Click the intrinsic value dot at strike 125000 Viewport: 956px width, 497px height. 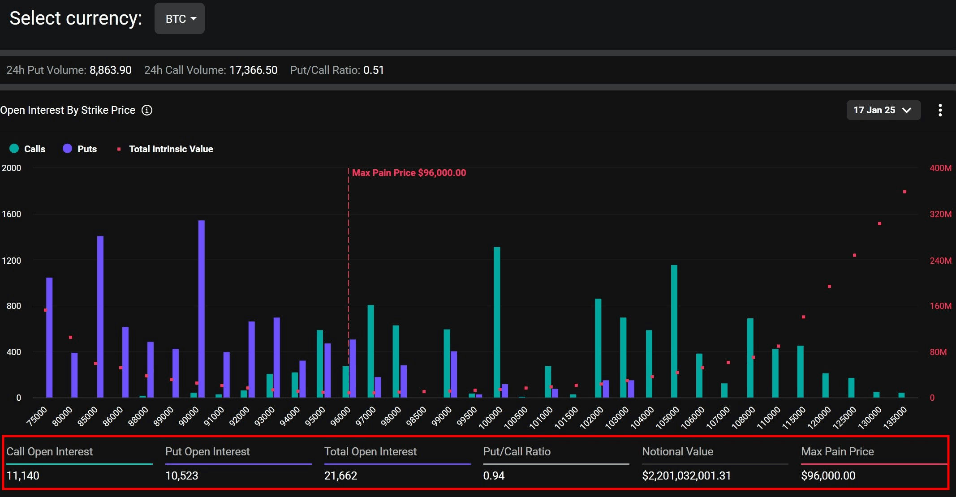pos(854,255)
